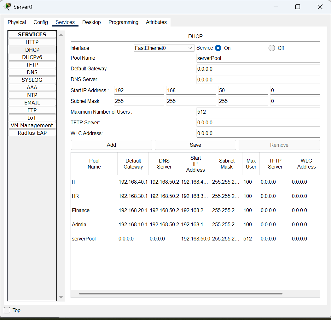Open IoT service settings
331x320 pixels.
pos(32,118)
